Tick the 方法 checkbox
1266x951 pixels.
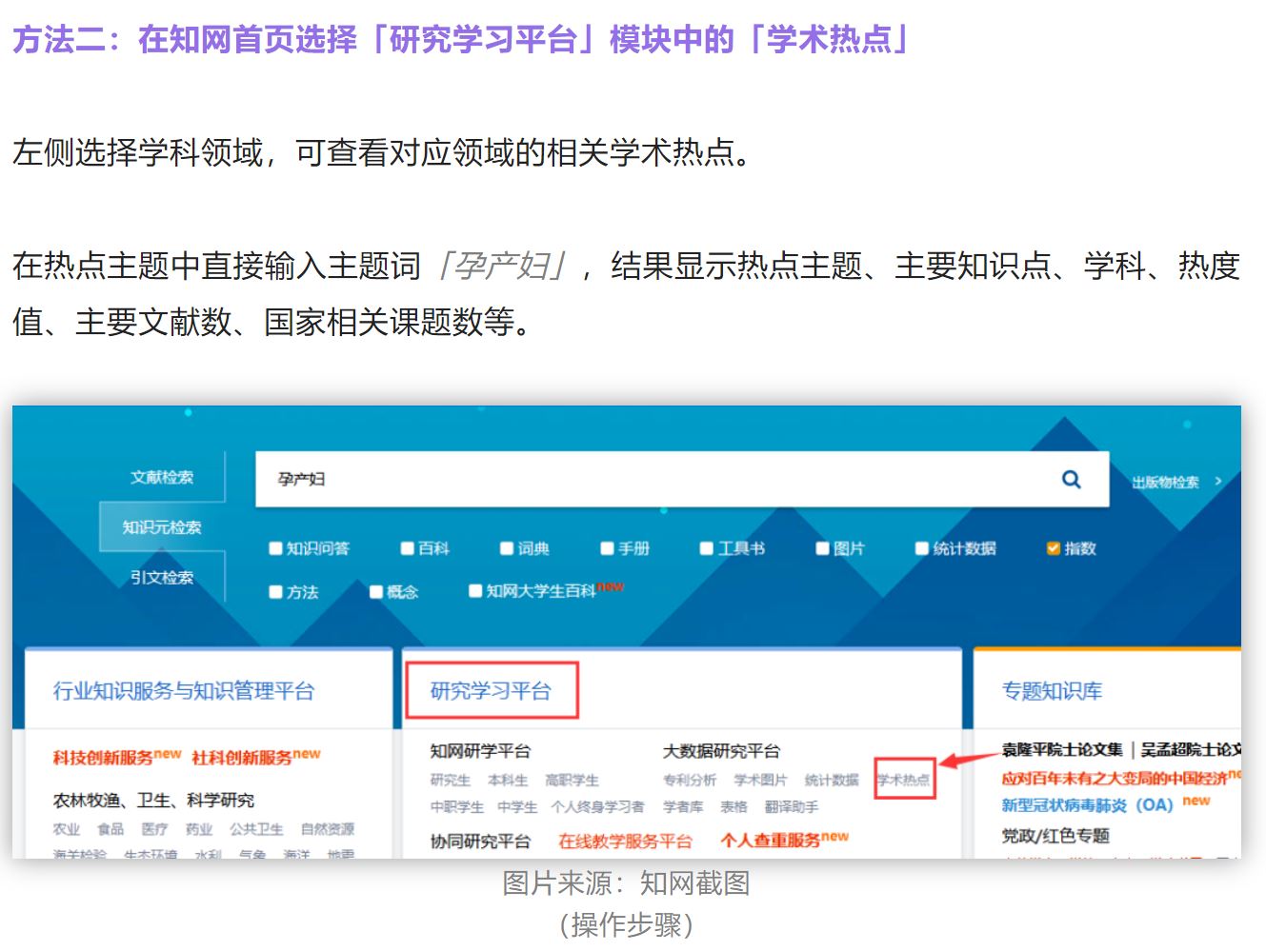(x=276, y=592)
